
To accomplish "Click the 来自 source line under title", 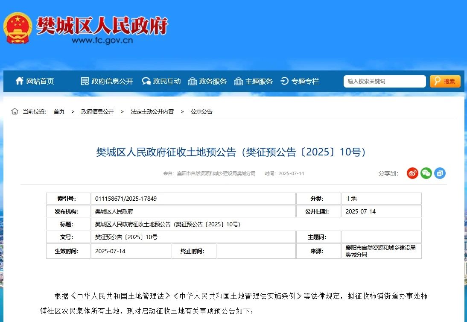I will [209, 173].
